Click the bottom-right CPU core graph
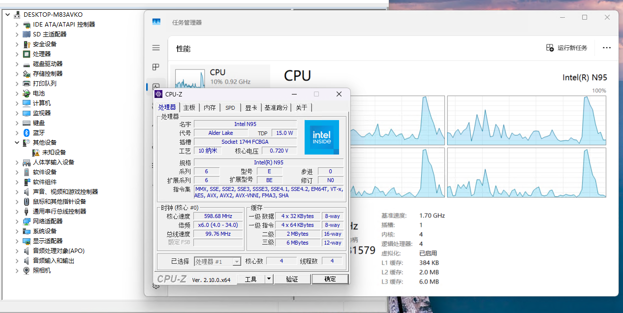The image size is (623, 313). (x=527, y=173)
